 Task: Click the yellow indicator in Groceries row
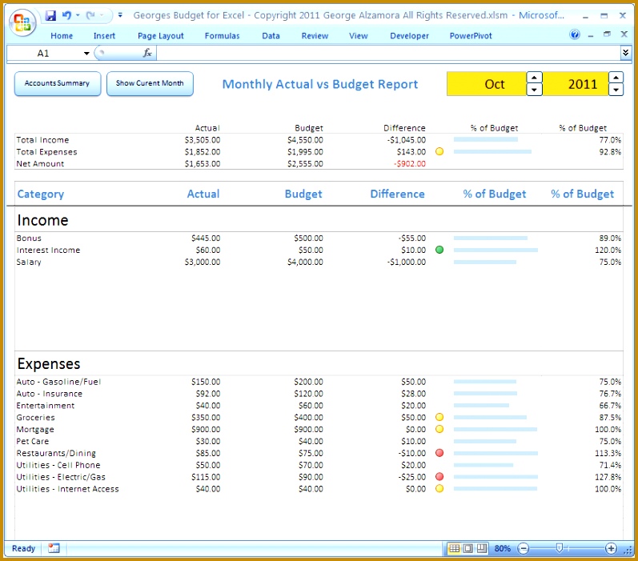[x=439, y=417]
